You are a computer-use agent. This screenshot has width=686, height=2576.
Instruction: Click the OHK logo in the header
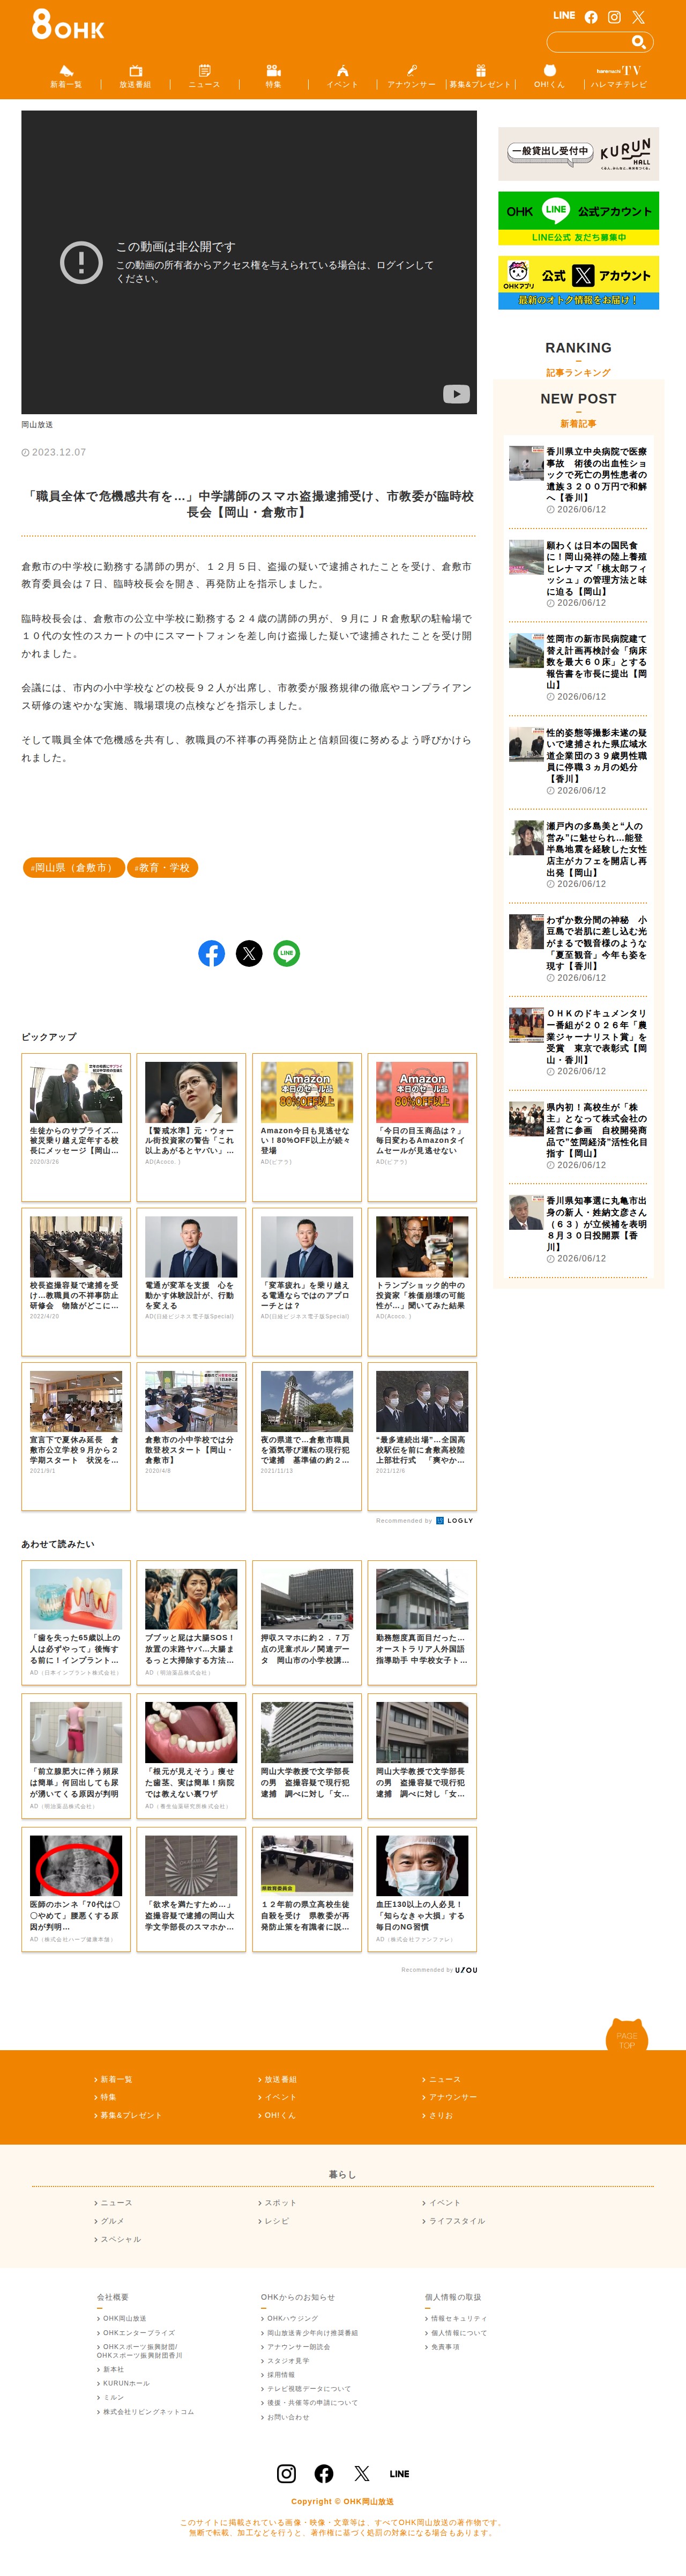coord(67,25)
